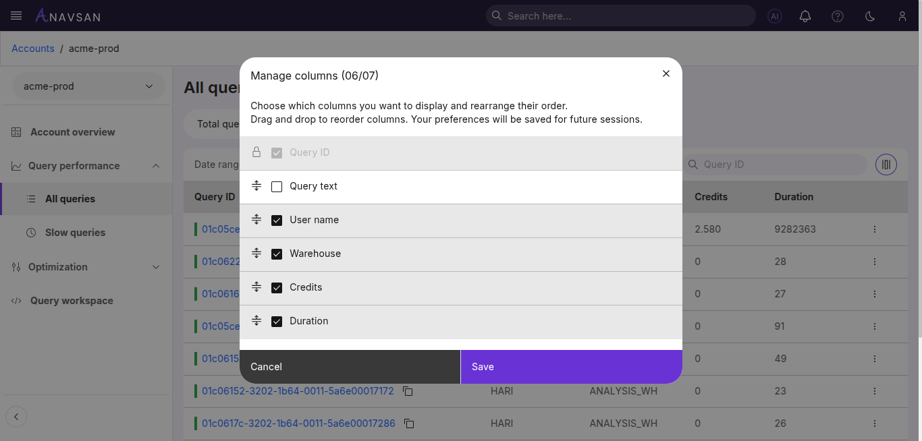Cancel the Manage columns dialog
This screenshot has height=441, width=922.
[x=350, y=367]
